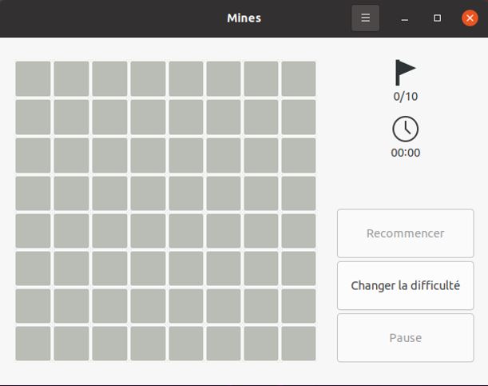Image resolution: width=488 pixels, height=386 pixels.
Task: Reveal the top-right corner tile of the minefield
Action: tap(299, 78)
